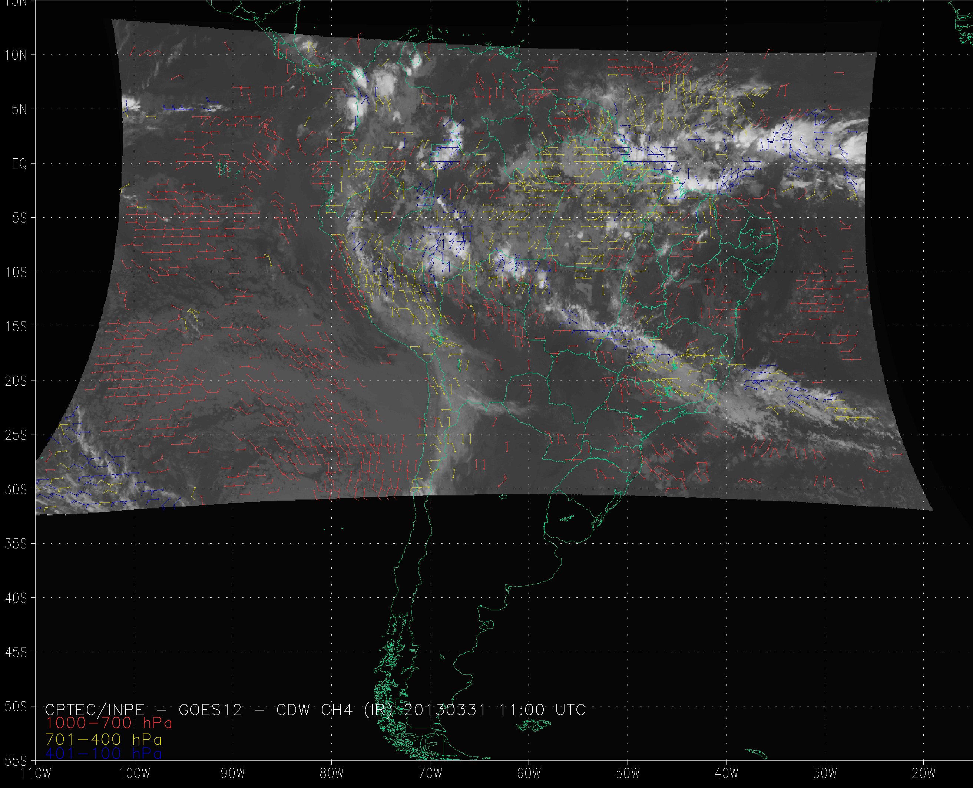Click the 11:00 UTC timestamp text
Screen dimensions: 973x788
pyautogui.click(x=542, y=709)
